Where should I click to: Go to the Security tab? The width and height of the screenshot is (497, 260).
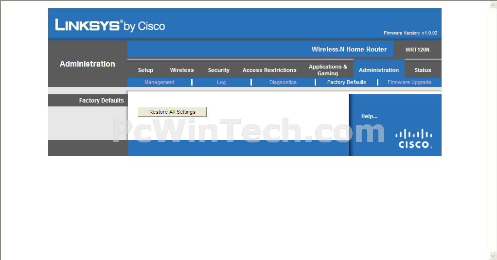point(218,70)
